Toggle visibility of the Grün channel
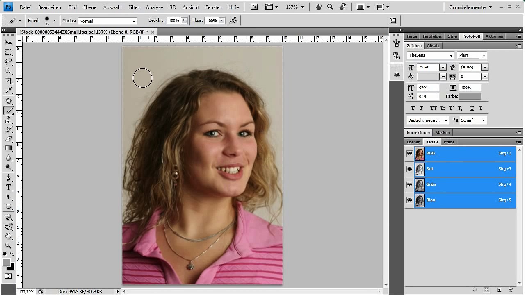This screenshot has height=295, width=525. (409, 184)
